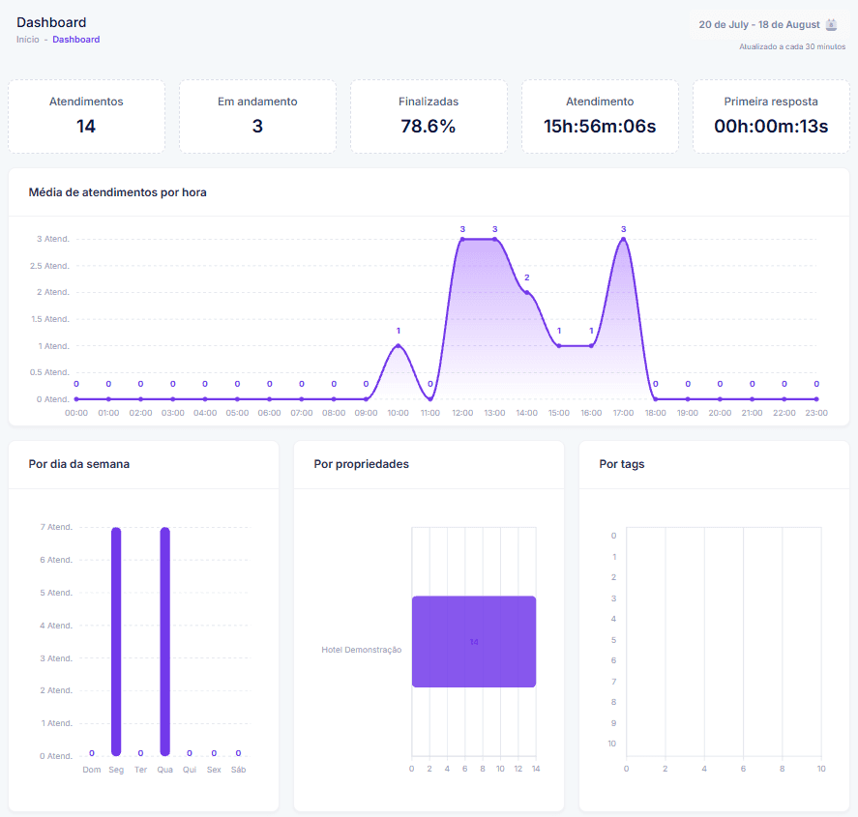This screenshot has width=858, height=817.
Task: Click the 13:00 data point on hourly chart
Action: (x=494, y=239)
